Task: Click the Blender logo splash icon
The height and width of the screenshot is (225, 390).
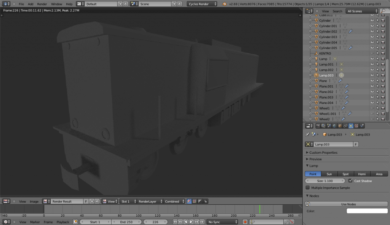Action: [224, 4]
